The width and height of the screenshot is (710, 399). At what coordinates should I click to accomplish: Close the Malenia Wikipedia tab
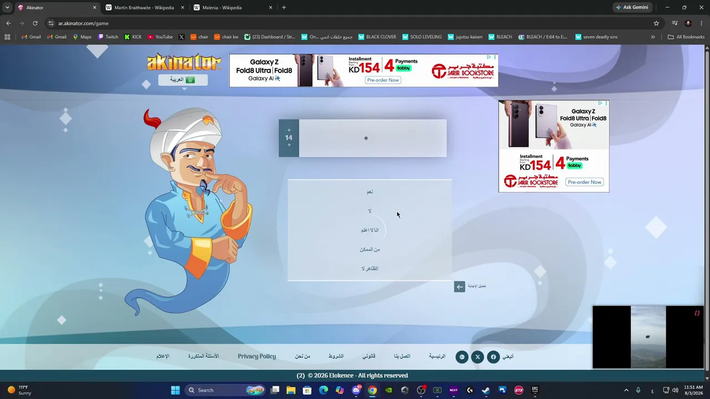click(271, 8)
